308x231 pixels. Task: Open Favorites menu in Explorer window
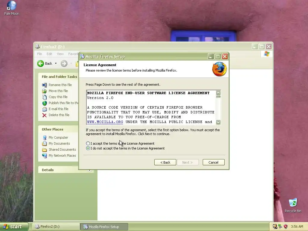tap(73, 54)
